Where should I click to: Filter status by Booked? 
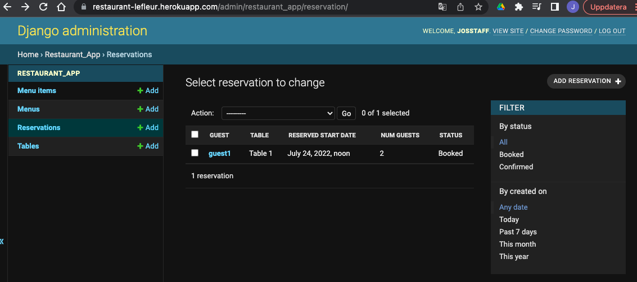[x=512, y=154]
